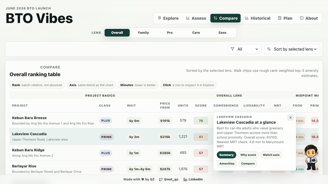Click the About info icon

pyautogui.click(x=302, y=18)
